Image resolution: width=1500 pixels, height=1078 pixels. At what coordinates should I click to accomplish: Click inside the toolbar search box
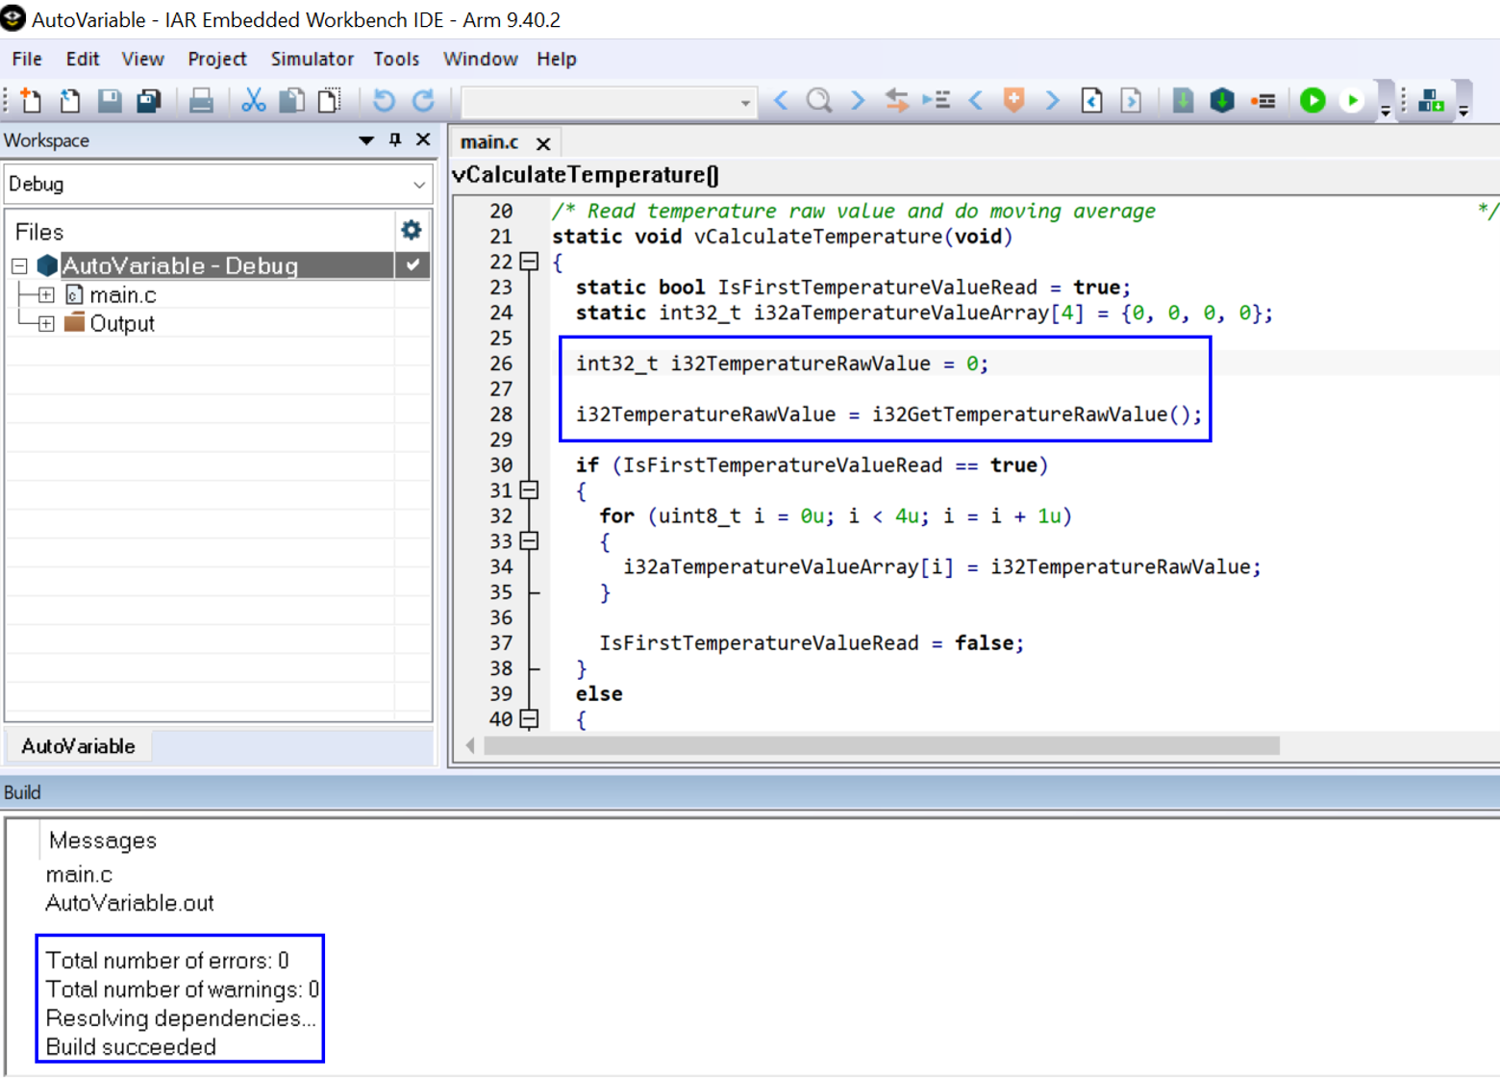pos(596,101)
